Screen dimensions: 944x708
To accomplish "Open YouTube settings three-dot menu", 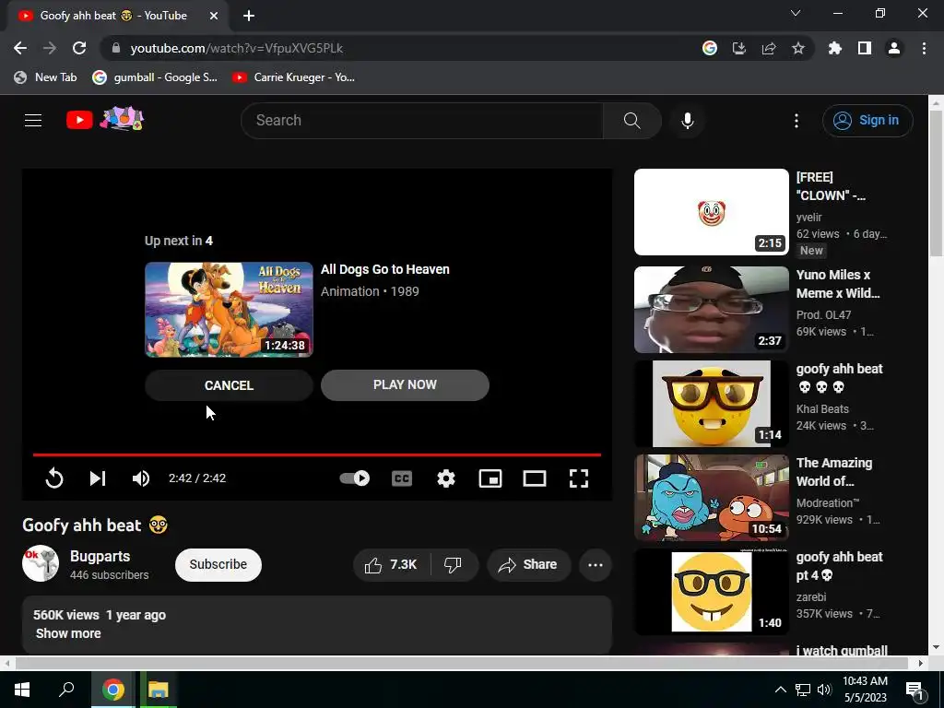I will point(796,121).
